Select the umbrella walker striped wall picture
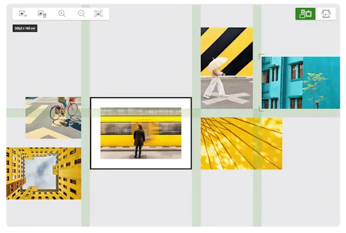The height and width of the screenshot is (233, 346). point(227,68)
